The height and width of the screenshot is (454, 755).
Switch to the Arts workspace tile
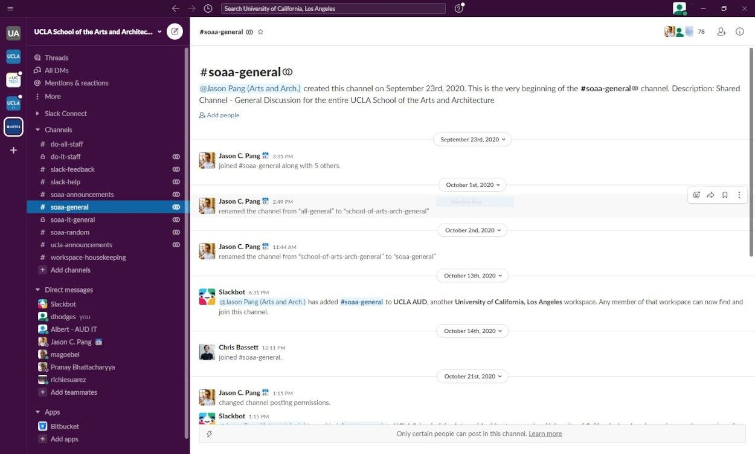click(x=13, y=127)
